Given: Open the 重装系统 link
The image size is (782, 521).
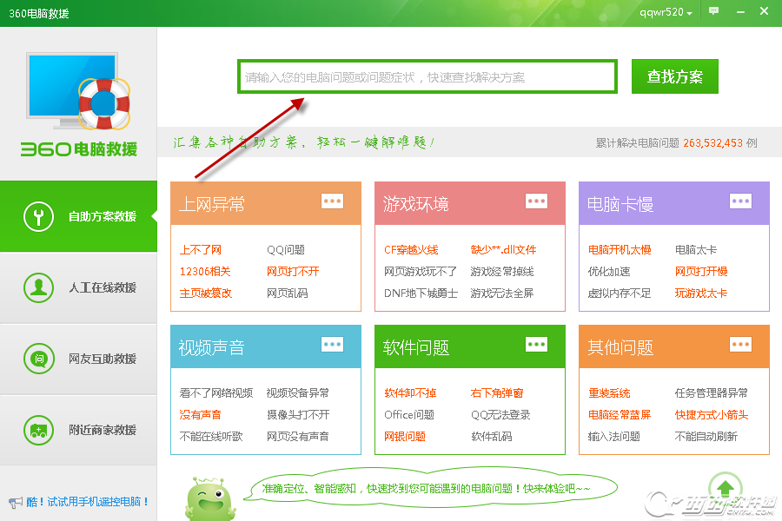Looking at the screenshot, I should (609, 392).
